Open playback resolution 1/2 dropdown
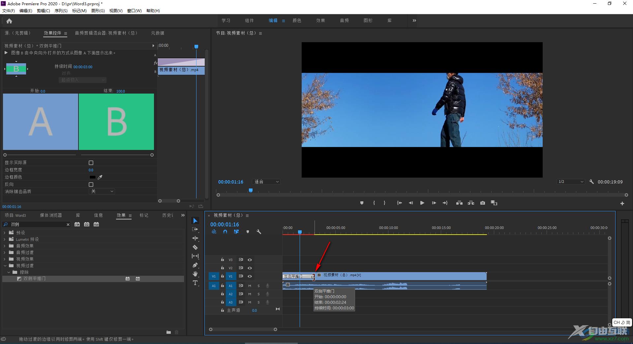This screenshot has width=633, height=344. pyautogui.click(x=571, y=182)
